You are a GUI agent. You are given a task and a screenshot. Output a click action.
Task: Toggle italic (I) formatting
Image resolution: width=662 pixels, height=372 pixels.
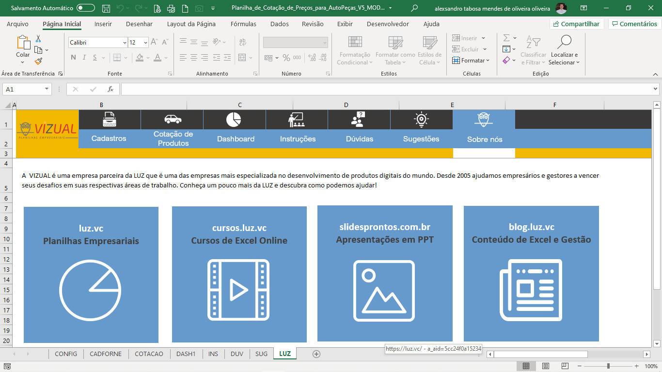click(x=84, y=58)
